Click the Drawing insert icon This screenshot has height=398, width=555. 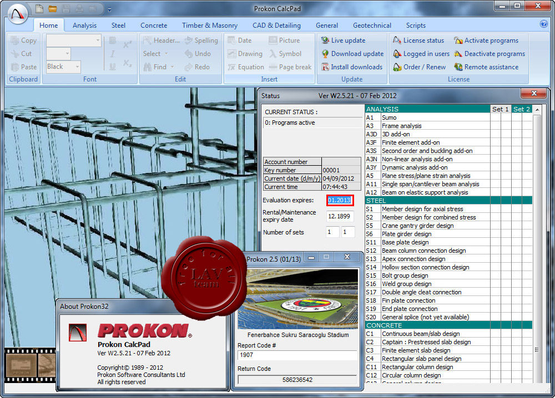pos(231,54)
